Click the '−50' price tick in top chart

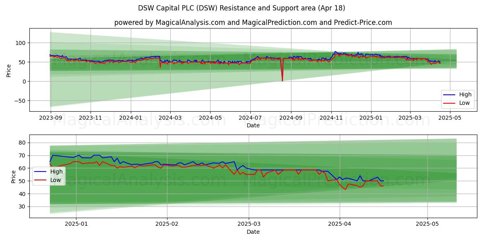click(x=20, y=101)
